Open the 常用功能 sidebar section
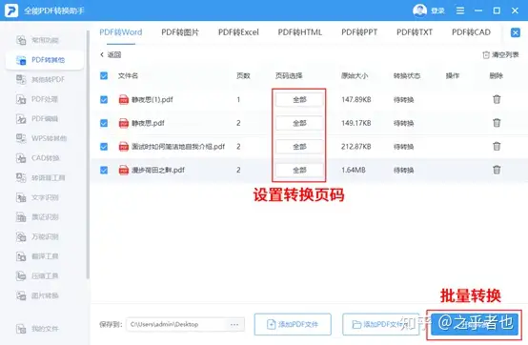 [38, 40]
